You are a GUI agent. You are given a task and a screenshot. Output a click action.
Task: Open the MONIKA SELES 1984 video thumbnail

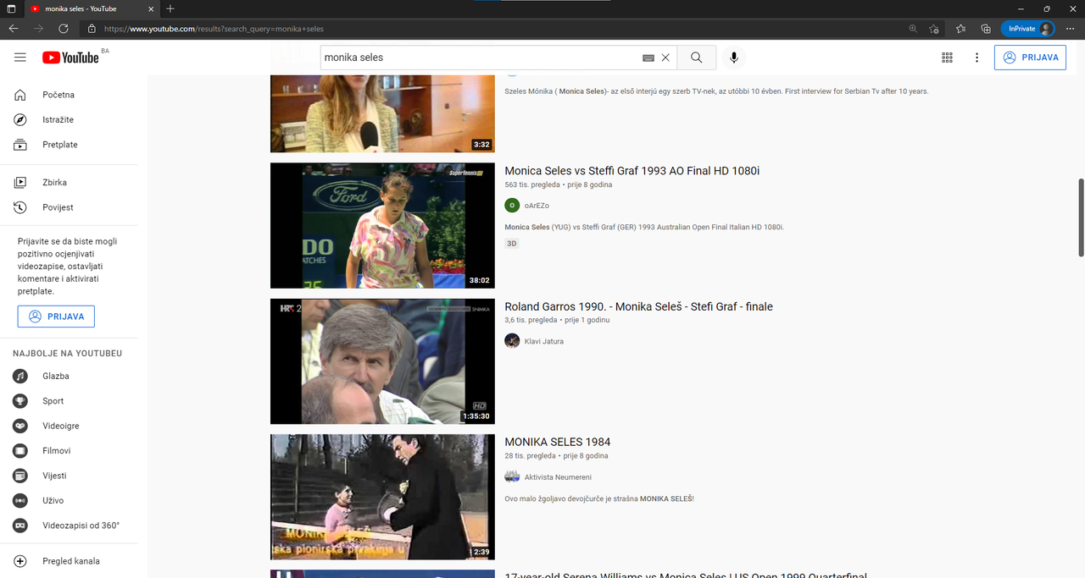[382, 497]
